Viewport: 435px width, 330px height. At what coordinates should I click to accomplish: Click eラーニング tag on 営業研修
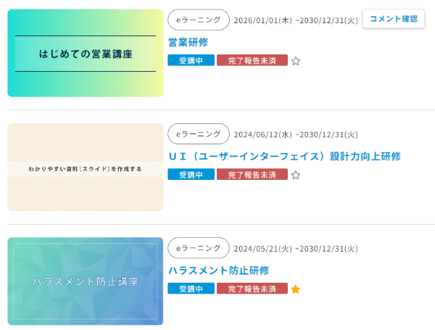198,20
